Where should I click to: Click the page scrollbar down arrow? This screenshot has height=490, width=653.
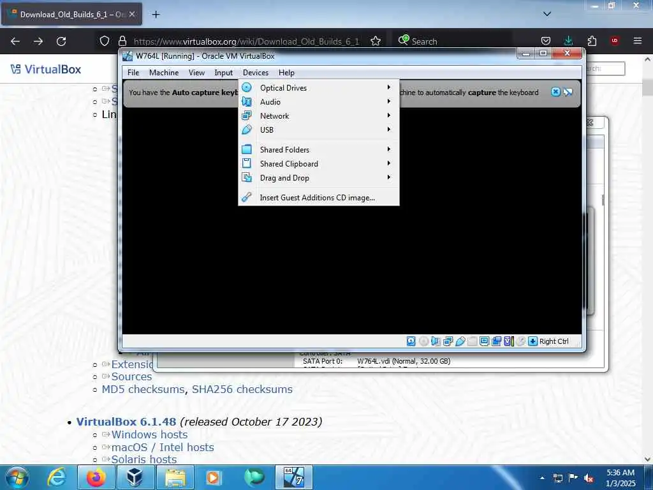click(648, 459)
